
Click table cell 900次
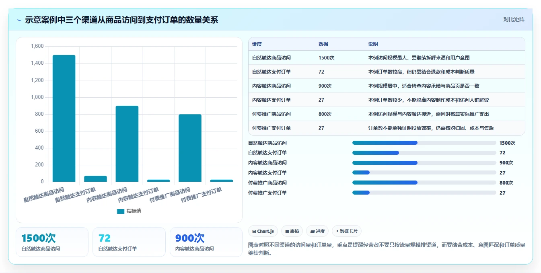[x=325, y=86]
